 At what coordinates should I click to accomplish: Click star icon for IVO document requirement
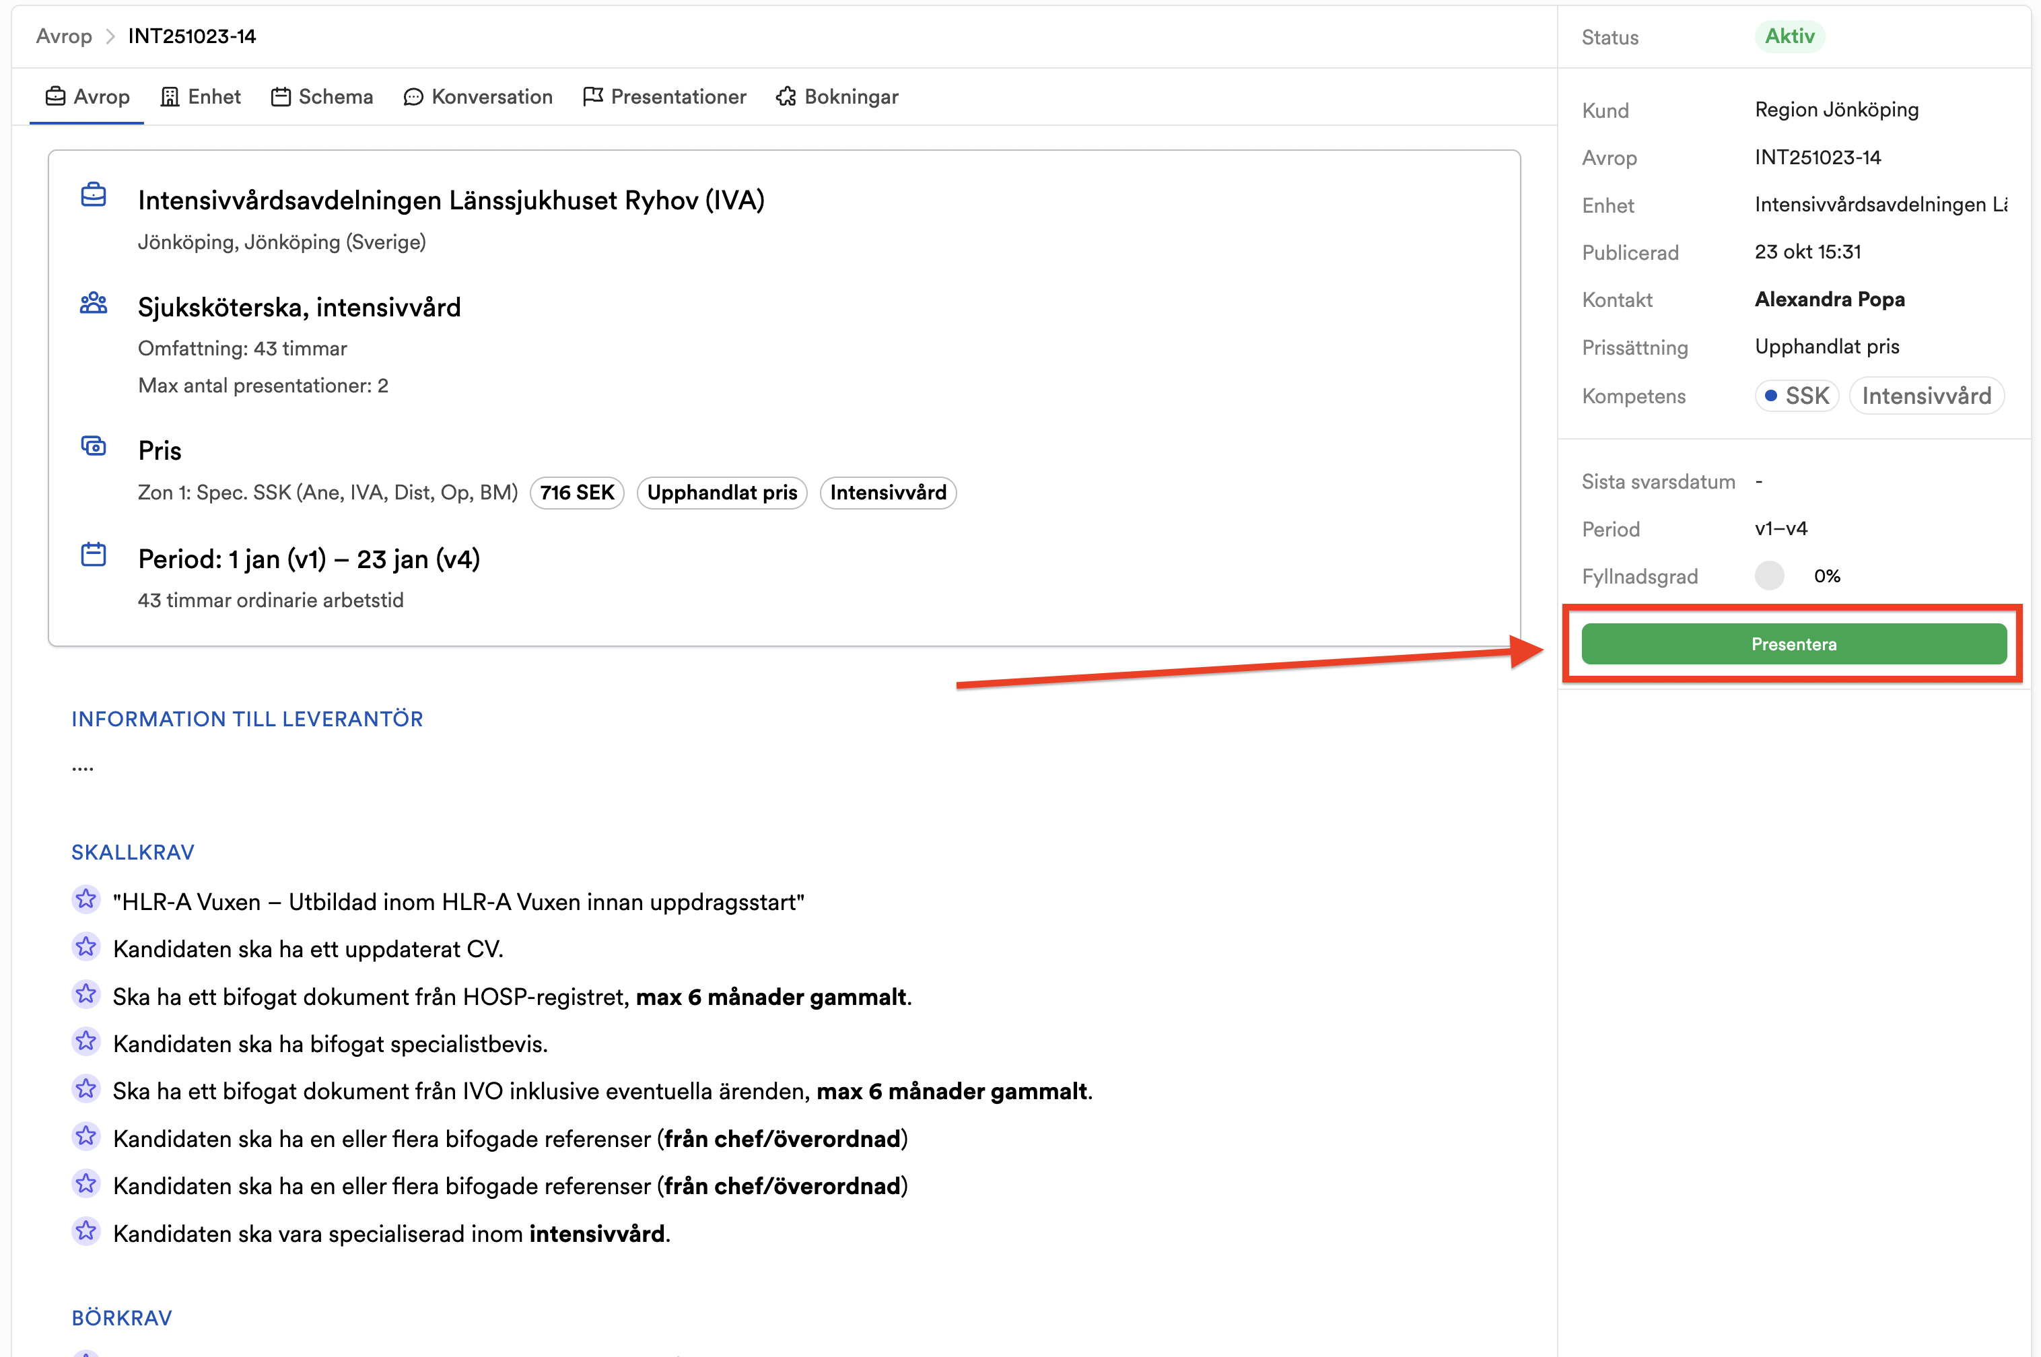click(x=85, y=1088)
